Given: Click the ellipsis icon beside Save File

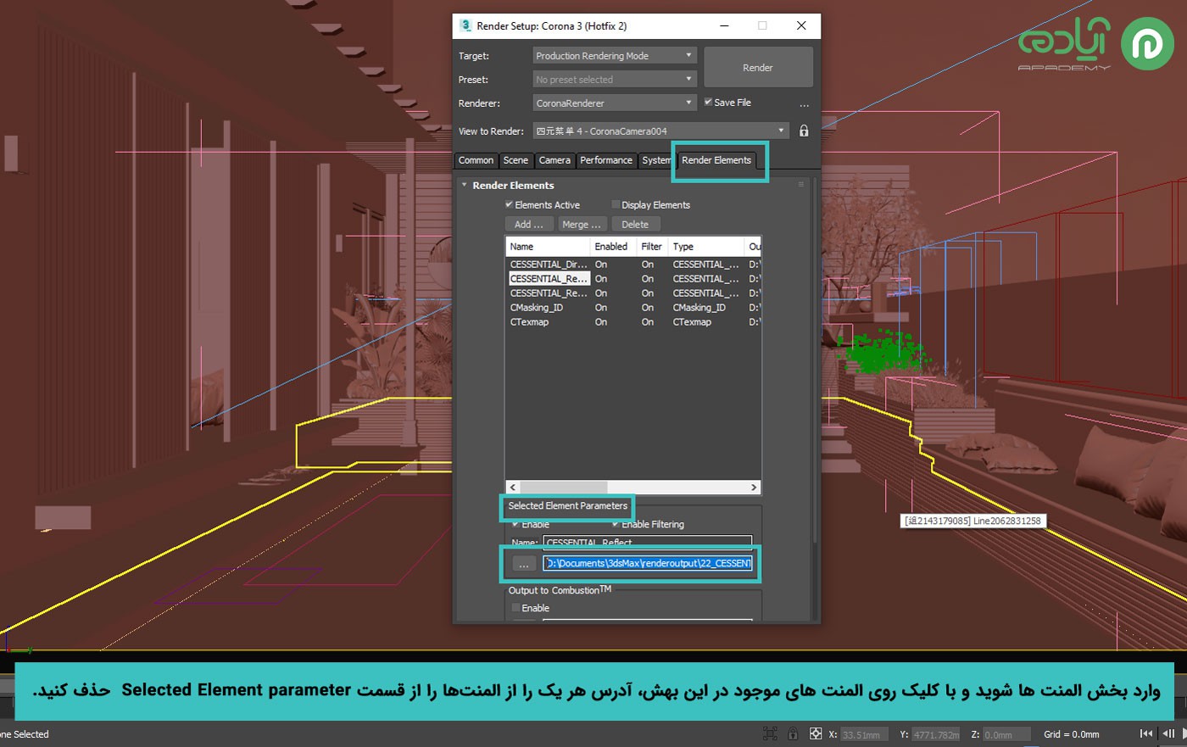Looking at the screenshot, I should [804, 105].
